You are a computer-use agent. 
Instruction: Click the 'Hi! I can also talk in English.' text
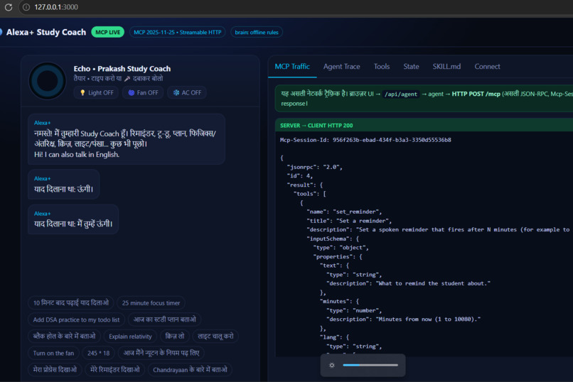77,154
